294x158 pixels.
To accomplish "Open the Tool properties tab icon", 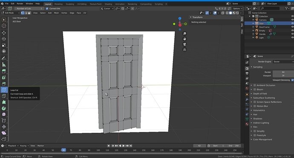I will (x=247, y=63).
